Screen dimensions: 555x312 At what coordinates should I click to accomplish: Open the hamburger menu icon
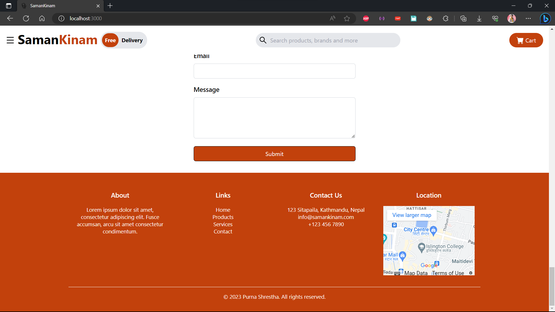click(10, 40)
